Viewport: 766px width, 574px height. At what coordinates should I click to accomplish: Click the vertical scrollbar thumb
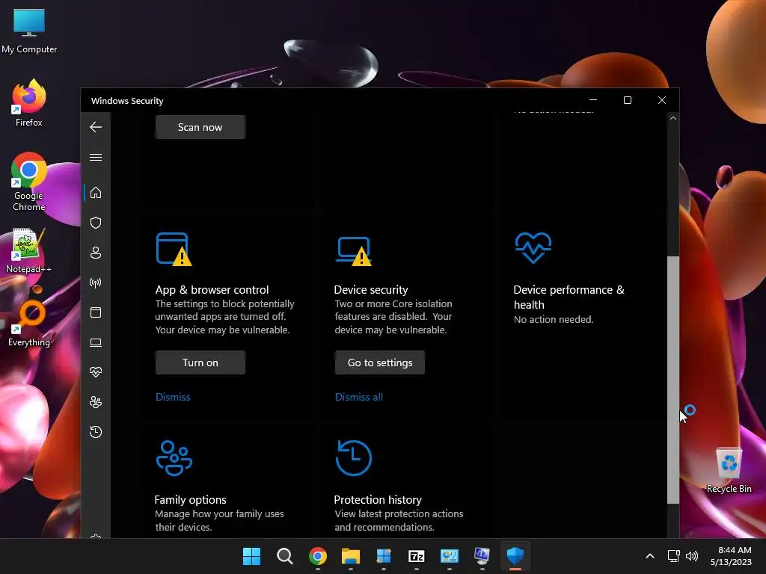point(673,380)
